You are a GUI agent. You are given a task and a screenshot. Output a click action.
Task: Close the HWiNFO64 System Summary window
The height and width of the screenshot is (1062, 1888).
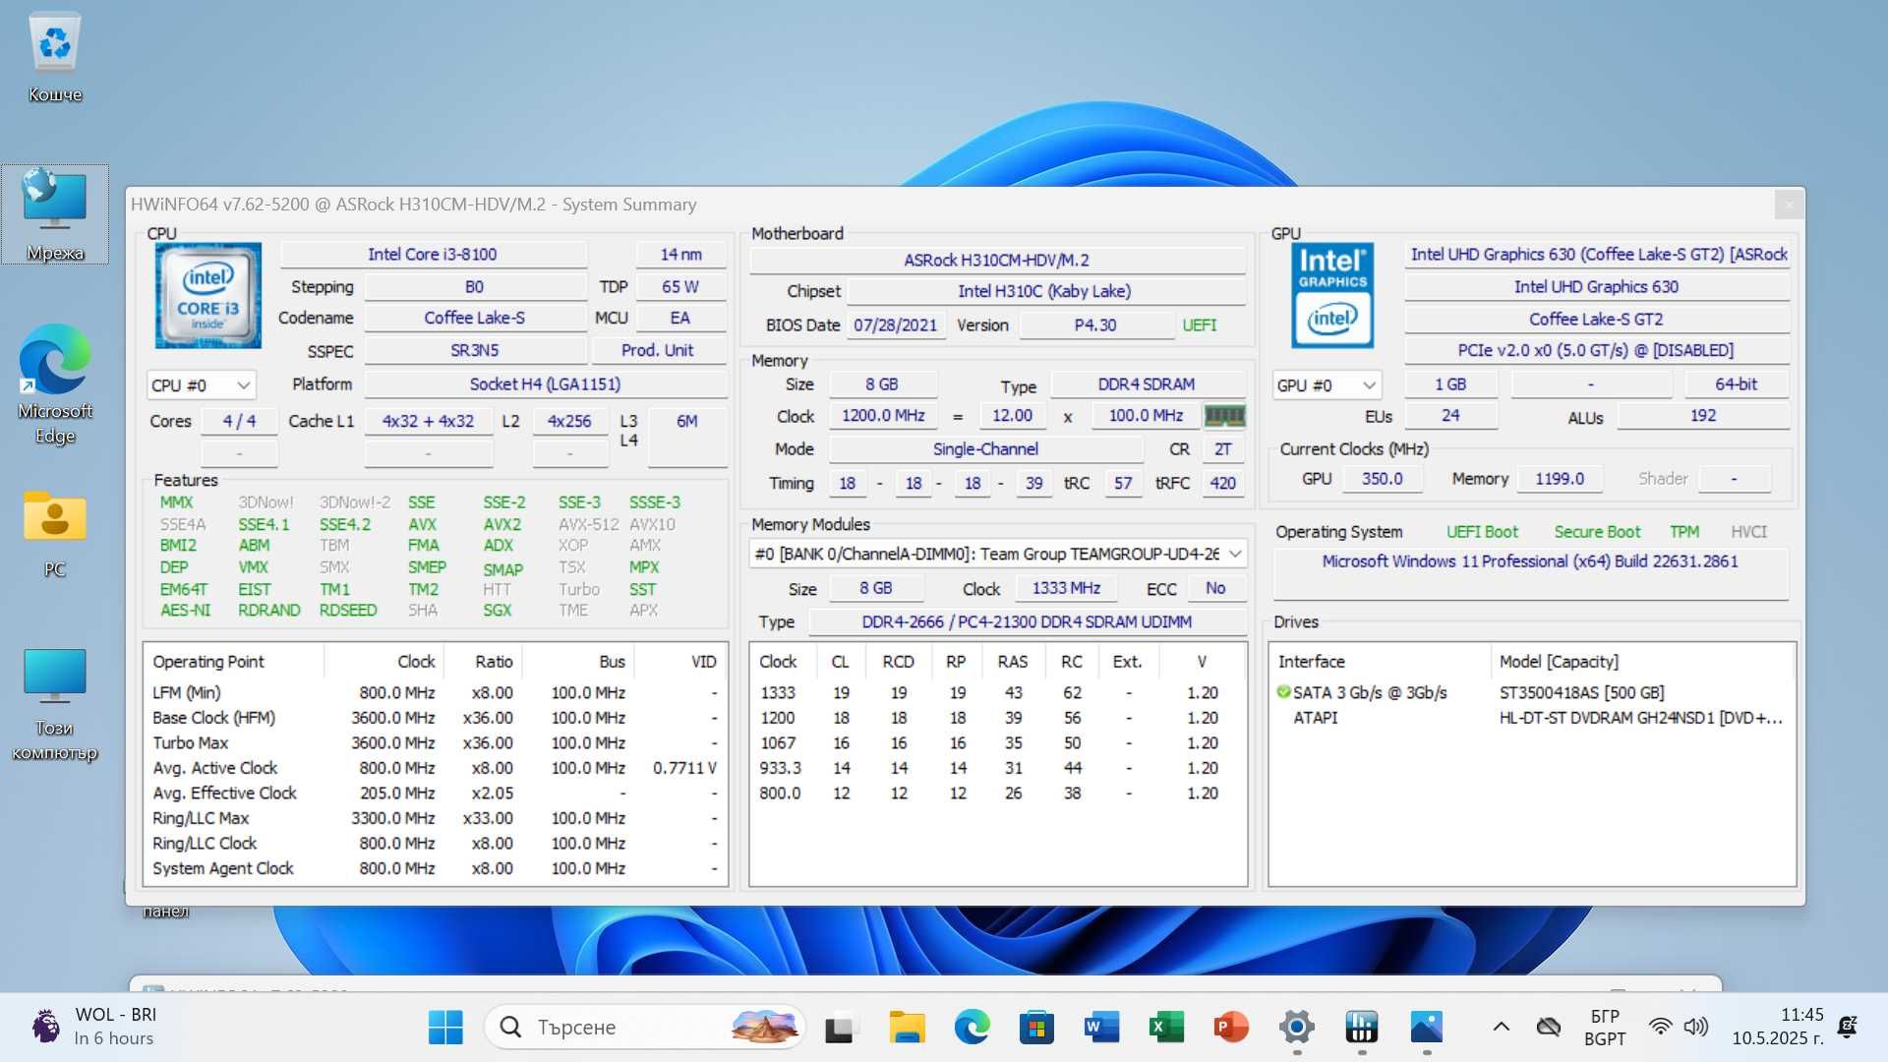click(x=1789, y=205)
